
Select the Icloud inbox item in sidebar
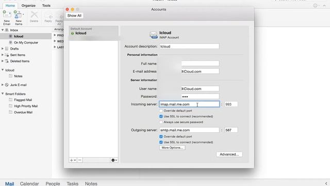(19, 36)
